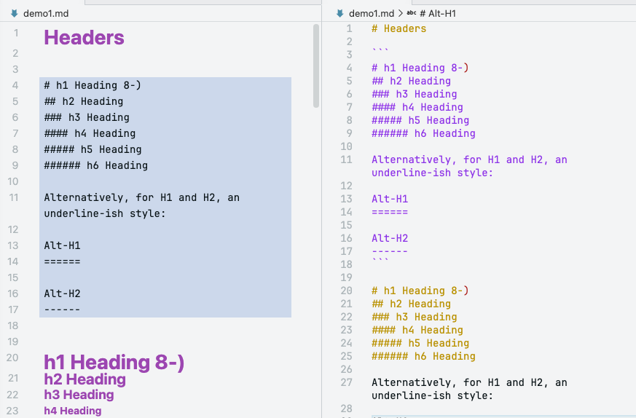Screen dimensions: 636x418
Task: Click the rendered bold 'h2 Heading' in left pane
Action: pos(85,379)
